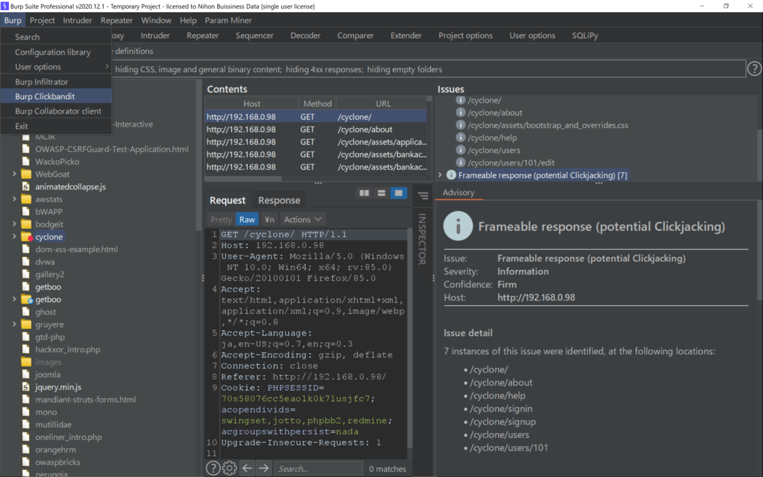Select Pretty view in request editor
Image resolution: width=763 pixels, height=477 pixels.
click(x=221, y=219)
